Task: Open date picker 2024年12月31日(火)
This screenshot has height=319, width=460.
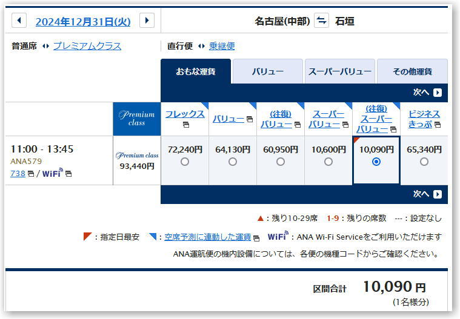Action: point(83,22)
